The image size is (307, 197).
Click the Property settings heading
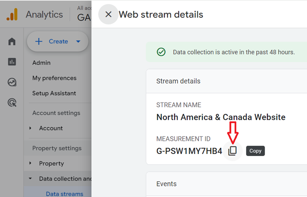pyautogui.click(x=57, y=148)
